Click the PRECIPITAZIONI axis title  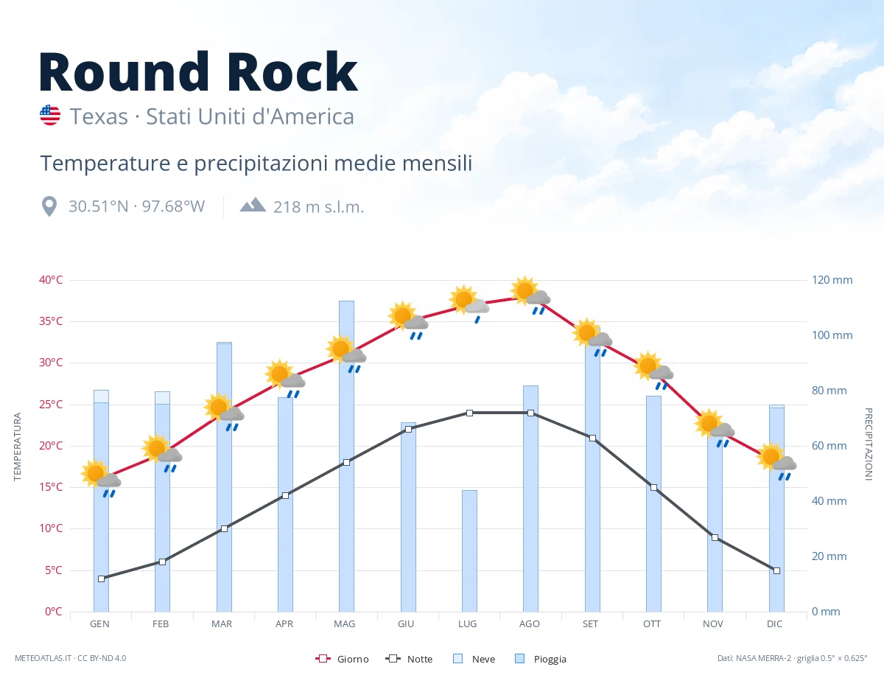tap(868, 444)
